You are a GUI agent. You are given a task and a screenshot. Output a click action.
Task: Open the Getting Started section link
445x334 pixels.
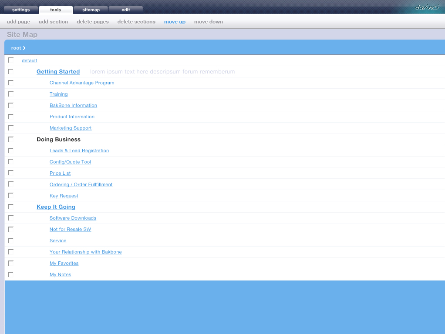point(58,72)
